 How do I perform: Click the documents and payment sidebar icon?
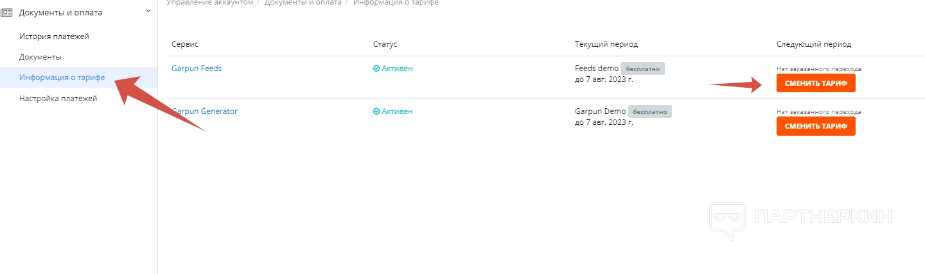coord(6,12)
